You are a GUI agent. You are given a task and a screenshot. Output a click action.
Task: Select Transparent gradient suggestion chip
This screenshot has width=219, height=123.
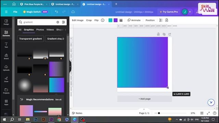coord(30,39)
